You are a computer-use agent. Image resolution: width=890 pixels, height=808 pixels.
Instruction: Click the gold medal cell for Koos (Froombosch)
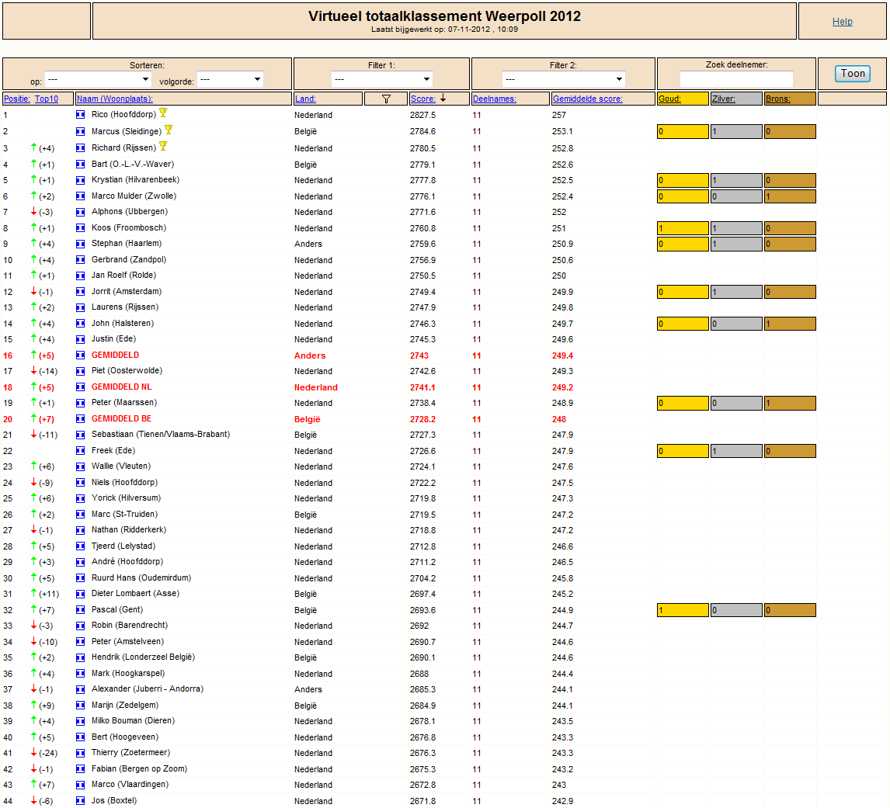click(x=683, y=228)
